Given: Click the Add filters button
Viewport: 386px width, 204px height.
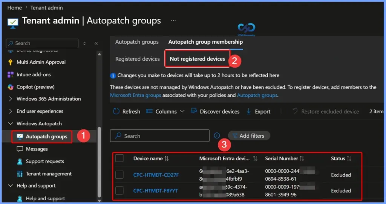Looking at the screenshot, I should click(x=249, y=135).
